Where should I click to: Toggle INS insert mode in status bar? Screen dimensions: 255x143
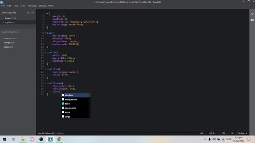[202, 133]
